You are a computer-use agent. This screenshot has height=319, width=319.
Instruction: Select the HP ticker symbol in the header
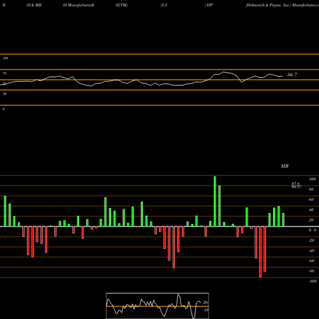(210, 5)
